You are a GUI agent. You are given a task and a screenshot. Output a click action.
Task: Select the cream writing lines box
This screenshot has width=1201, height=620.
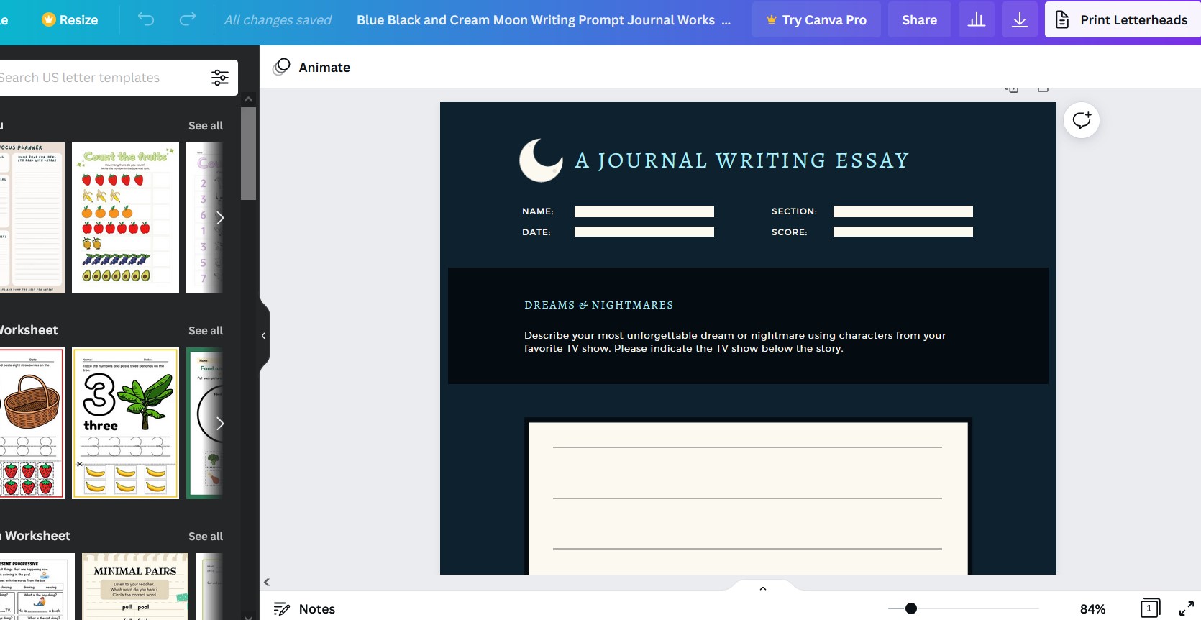tap(748, 498)
